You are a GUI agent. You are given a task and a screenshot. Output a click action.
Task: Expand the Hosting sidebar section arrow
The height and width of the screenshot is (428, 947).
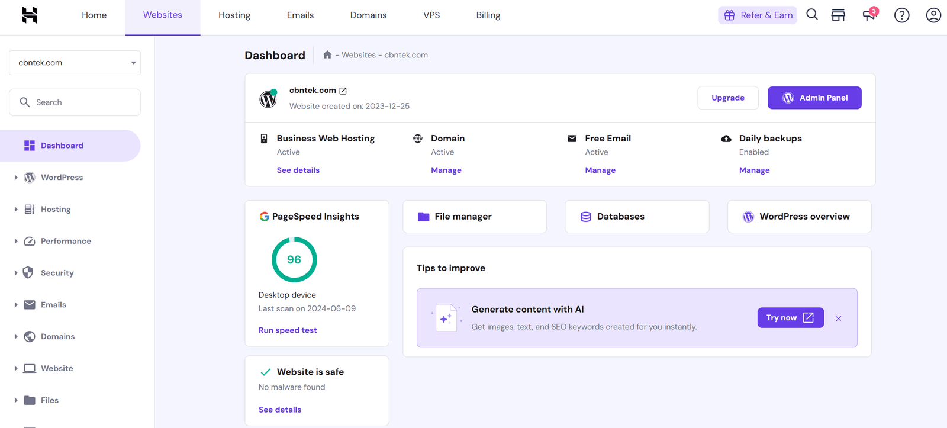[x=16, y=209]
